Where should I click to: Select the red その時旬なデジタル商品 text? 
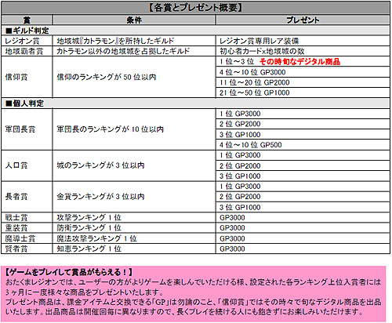tap(299, 62)
